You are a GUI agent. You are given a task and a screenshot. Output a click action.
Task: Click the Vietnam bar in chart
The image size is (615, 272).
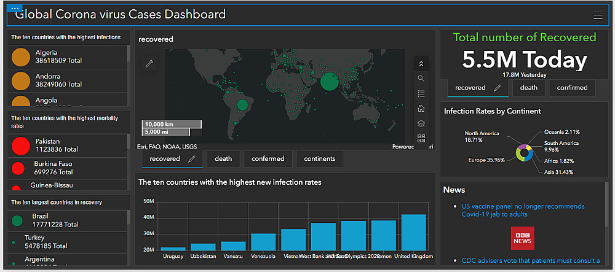[x=293, y=239]
